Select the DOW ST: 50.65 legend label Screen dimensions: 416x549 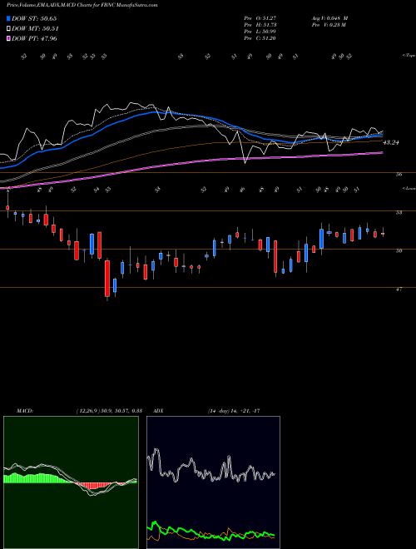coord(34,18)
